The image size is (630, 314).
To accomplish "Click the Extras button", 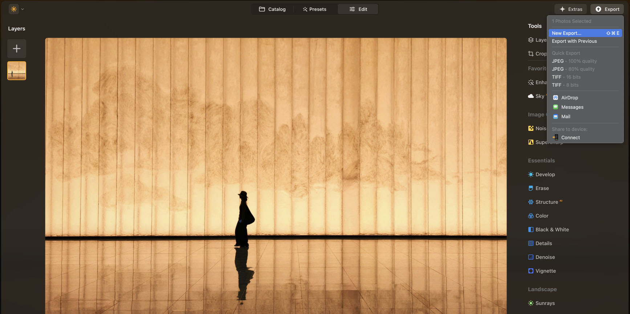I will click(x=571, y=9).
